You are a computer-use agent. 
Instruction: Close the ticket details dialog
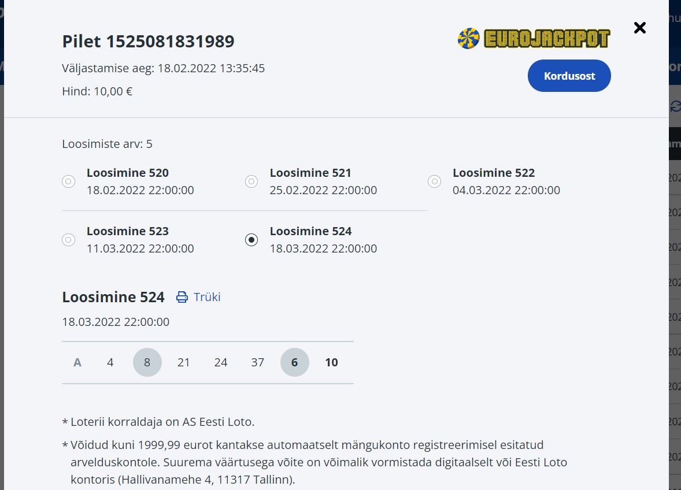click(639, 28)
